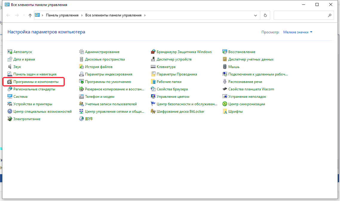Open the recent locations dropdown arrow
Screen dimensions: 340x201
[24, 15]
